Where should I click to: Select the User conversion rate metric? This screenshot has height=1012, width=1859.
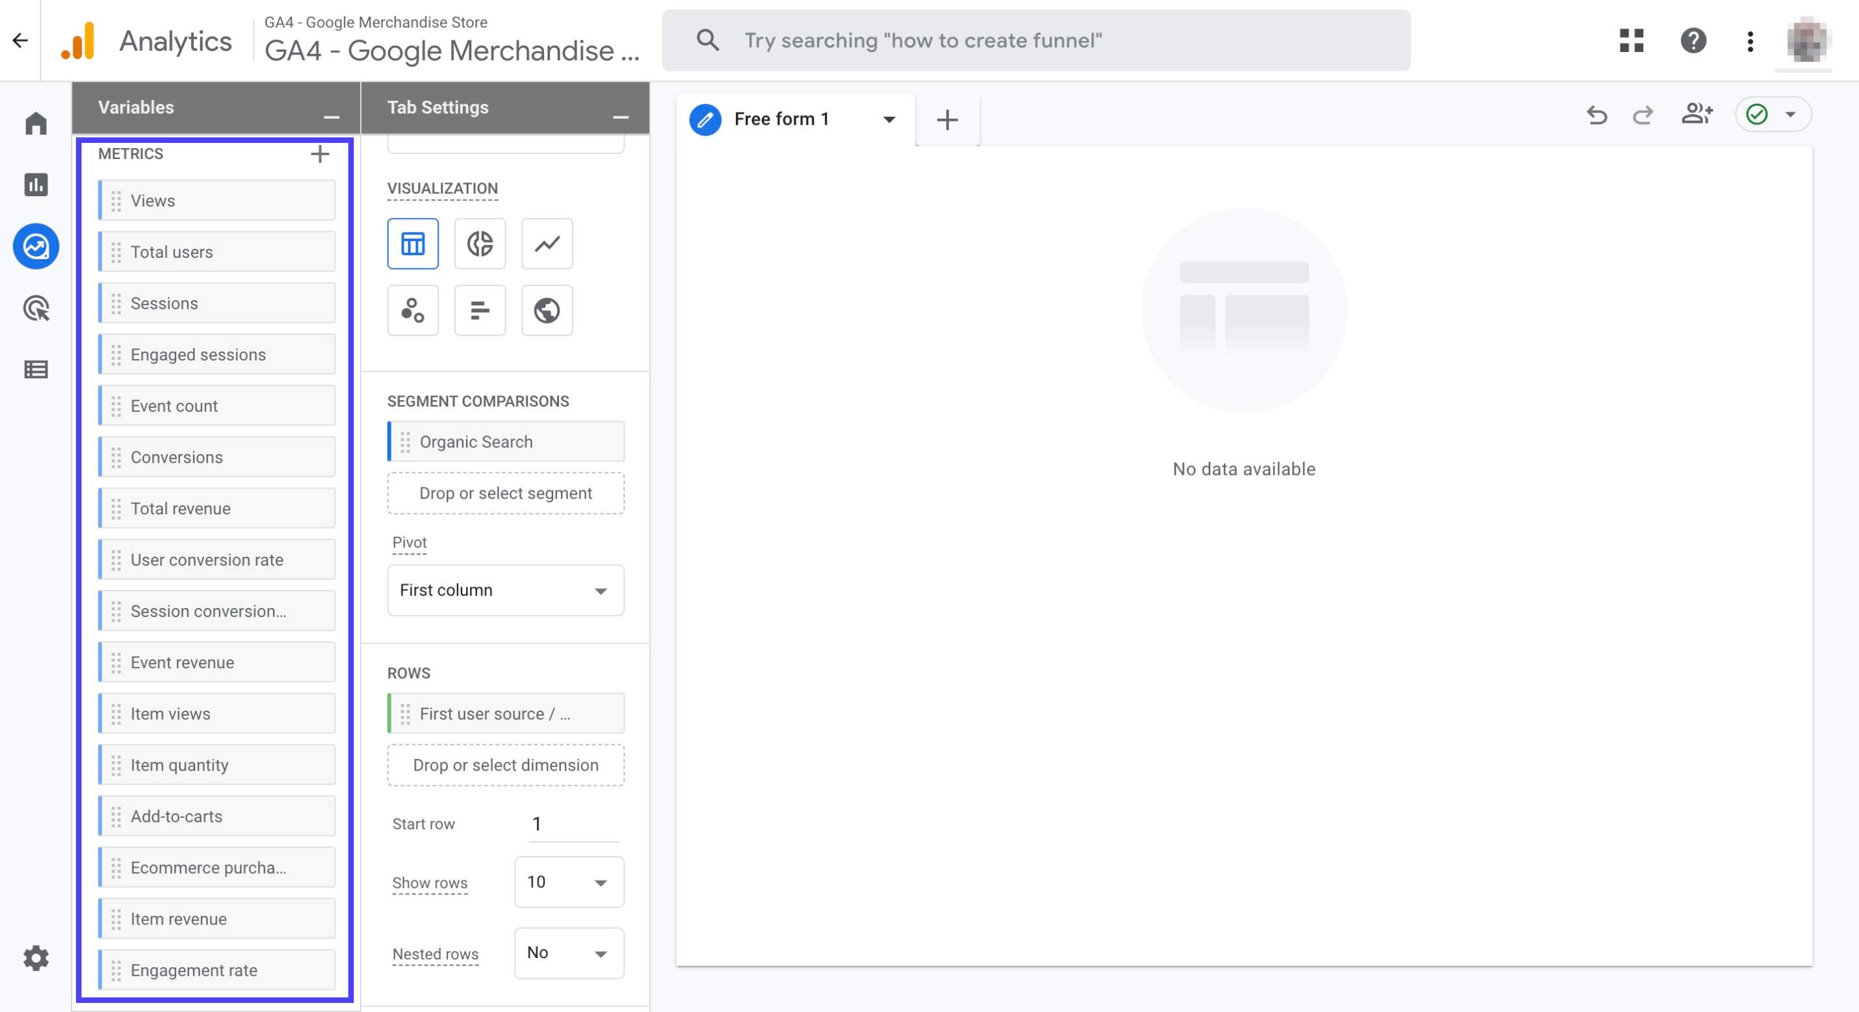coord(216,560)
